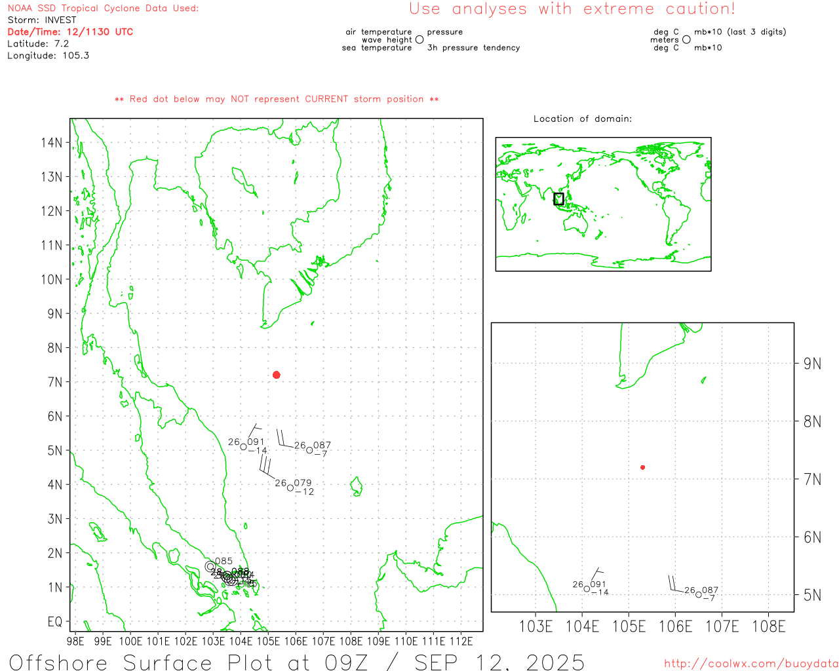
Task: Click the '105E' main map axis label
Action: click(x=268, y=641)
